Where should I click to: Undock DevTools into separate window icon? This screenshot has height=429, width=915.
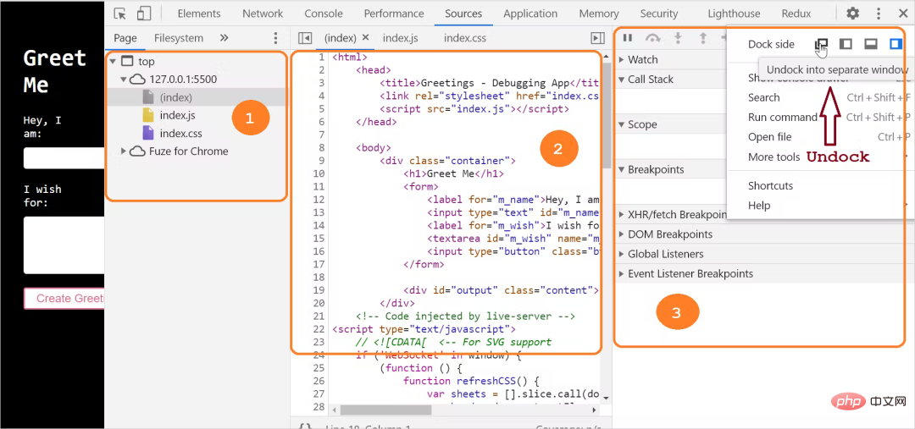[822, 44]
